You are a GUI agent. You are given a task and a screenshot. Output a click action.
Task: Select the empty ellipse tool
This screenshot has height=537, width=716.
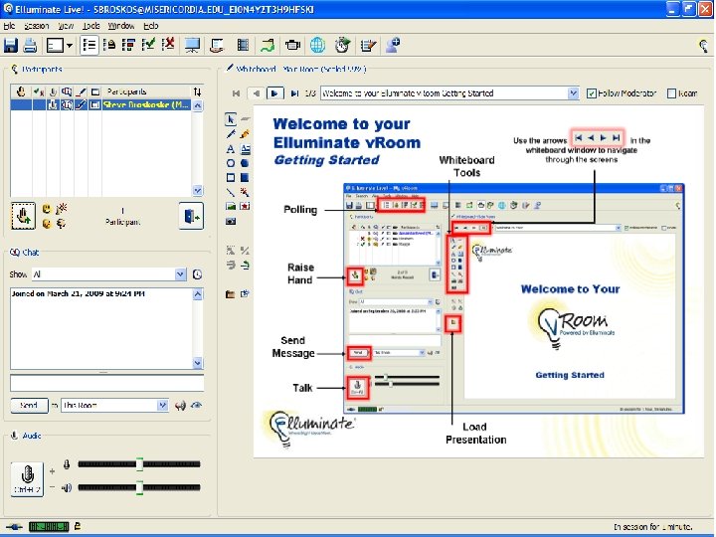click(231, 163)
